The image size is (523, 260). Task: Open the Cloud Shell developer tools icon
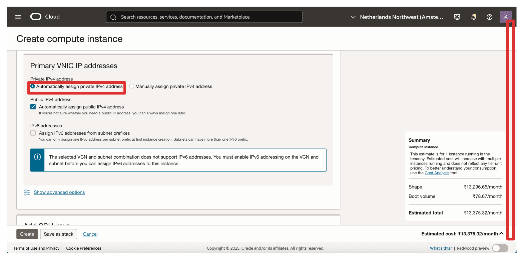457,17
